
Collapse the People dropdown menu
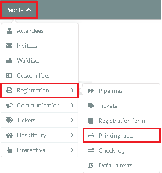(x=19, y=10)
